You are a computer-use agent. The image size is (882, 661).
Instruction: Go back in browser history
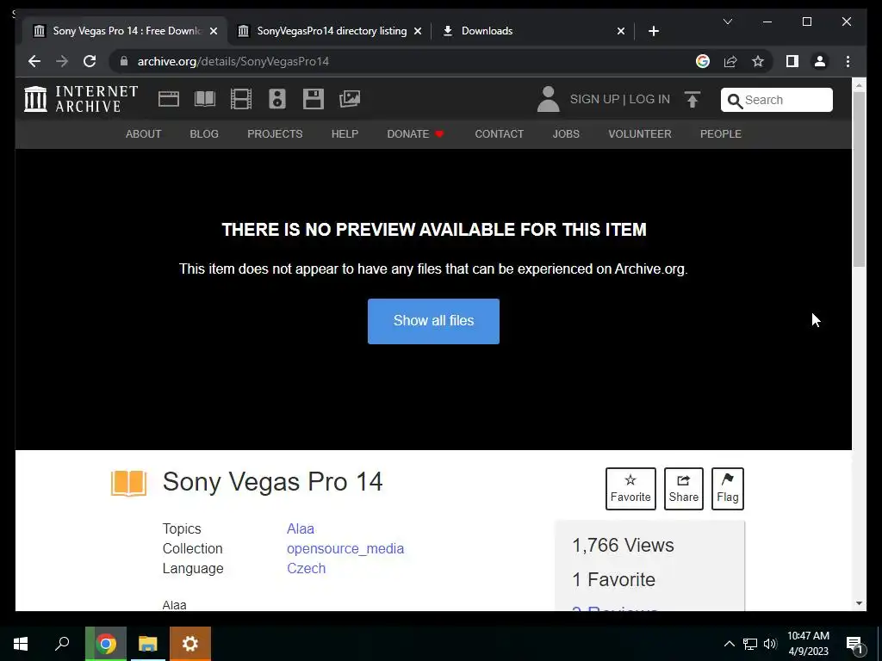(34, 61)
